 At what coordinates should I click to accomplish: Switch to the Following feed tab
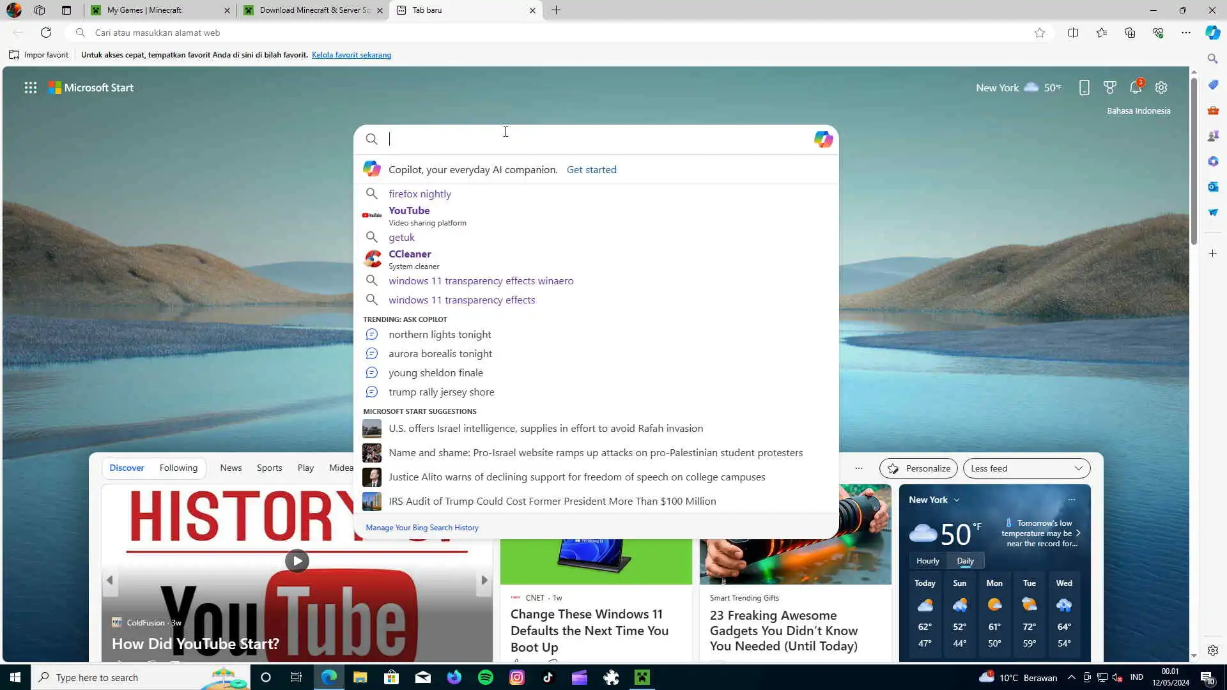click(x=178, y=468)
